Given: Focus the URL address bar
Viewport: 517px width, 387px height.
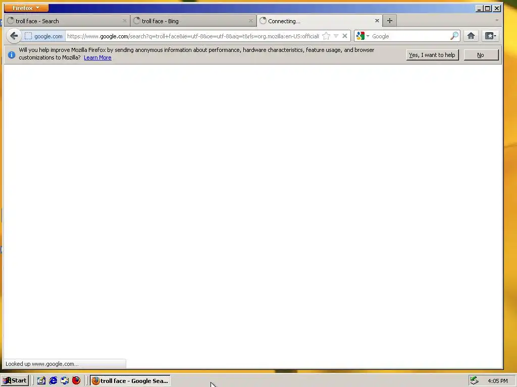Looking at the screenshot, I should (193, 36).
